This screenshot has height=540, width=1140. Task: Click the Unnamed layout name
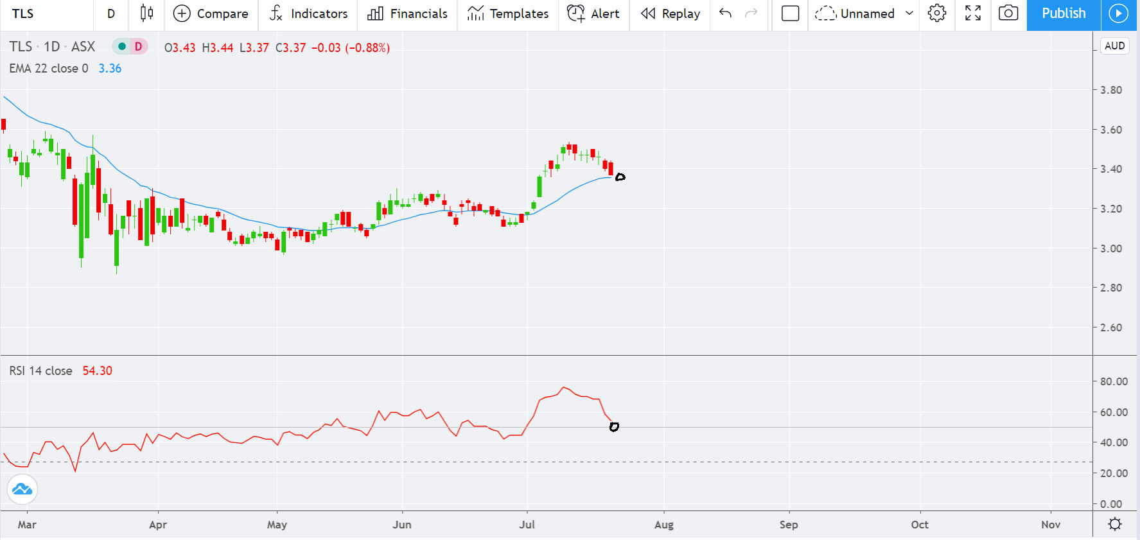tap(866, 13)
